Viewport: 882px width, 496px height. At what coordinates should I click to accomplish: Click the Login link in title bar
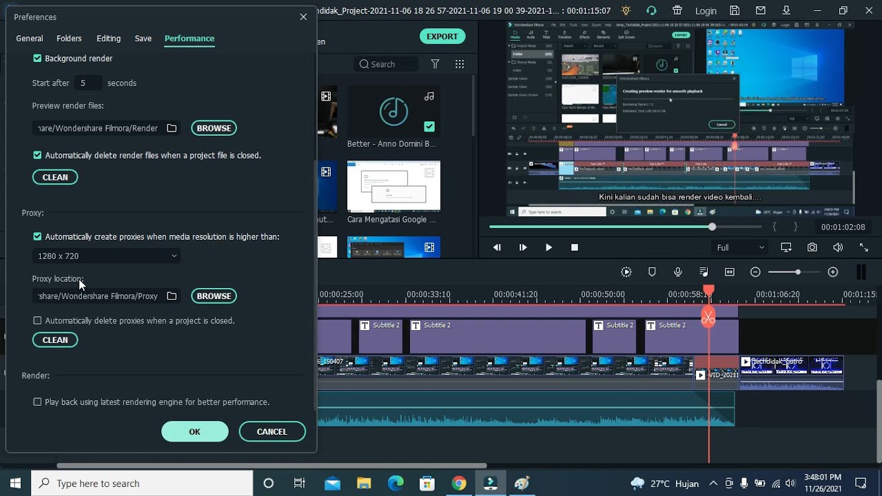pos(706,11)
